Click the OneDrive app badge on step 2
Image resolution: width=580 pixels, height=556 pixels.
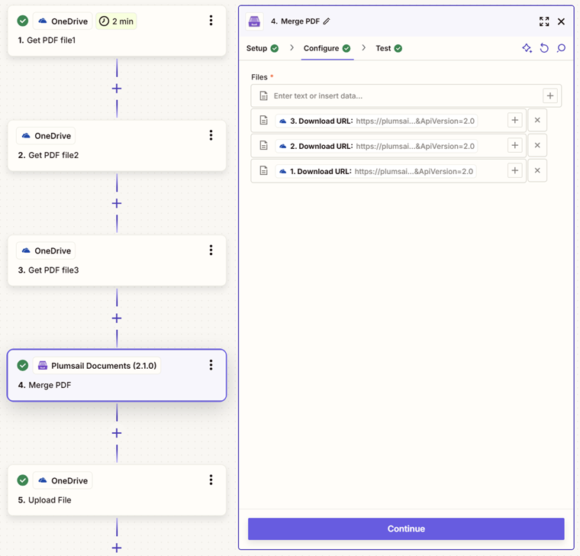point(46,136)
